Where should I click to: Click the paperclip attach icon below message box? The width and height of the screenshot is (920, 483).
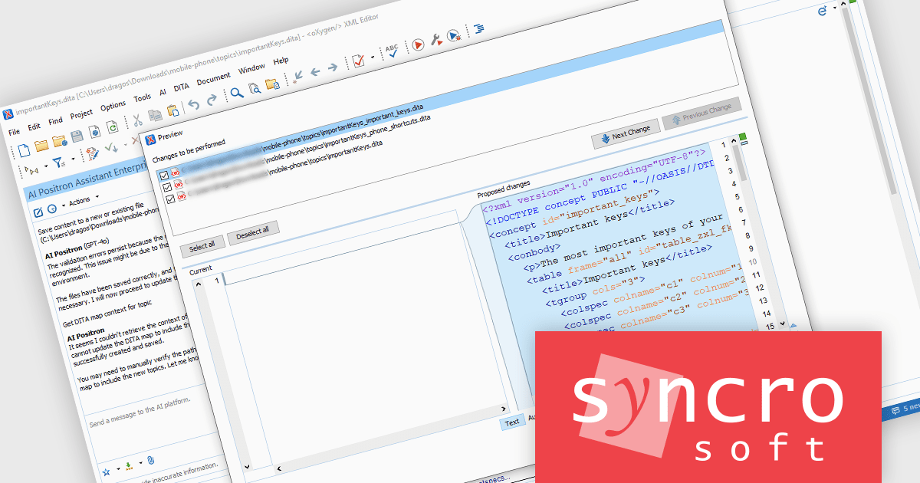[151, 460]
